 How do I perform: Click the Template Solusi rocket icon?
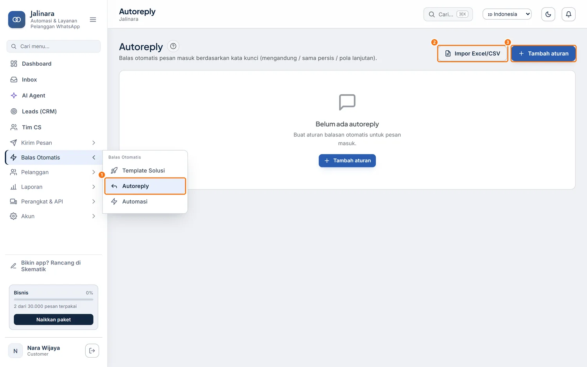pyautogui.click(x=114, y=171)
